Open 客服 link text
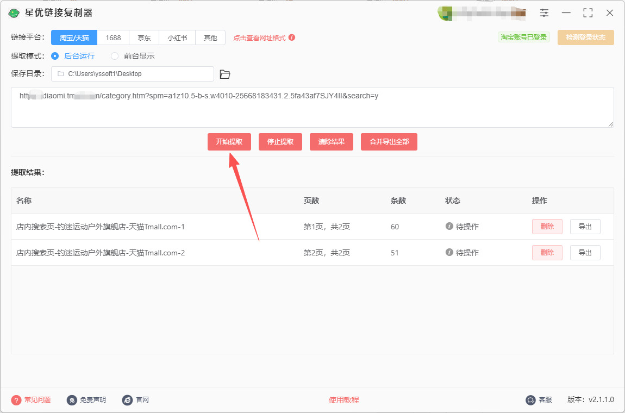 click(545, 400)
